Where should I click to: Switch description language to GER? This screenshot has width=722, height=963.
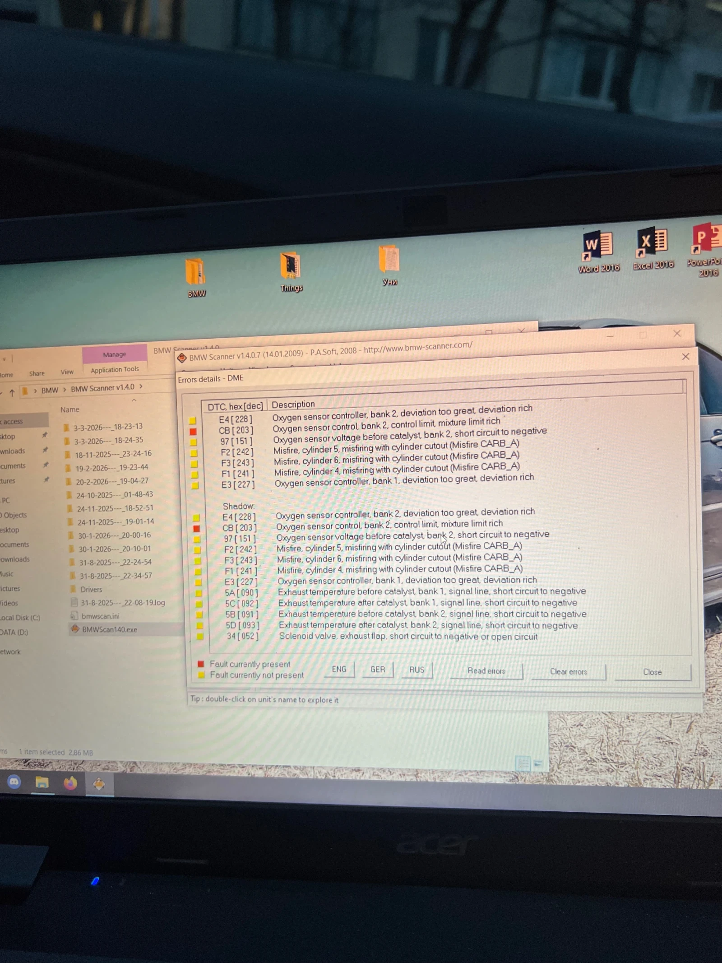click(x=377, y=670)
